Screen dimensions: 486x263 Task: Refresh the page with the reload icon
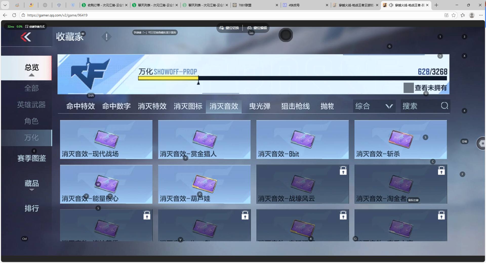pos(14,15)
